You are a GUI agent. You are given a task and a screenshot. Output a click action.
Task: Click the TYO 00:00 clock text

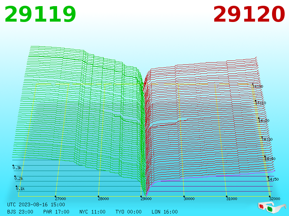(129, 212)
